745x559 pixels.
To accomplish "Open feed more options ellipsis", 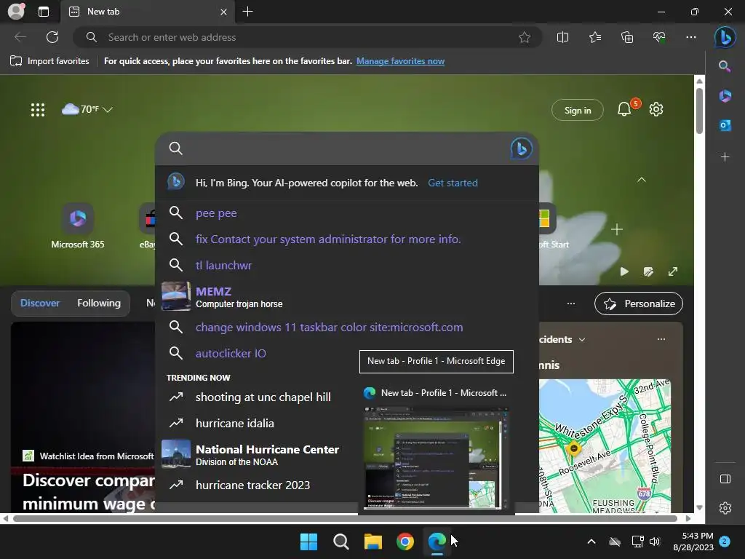I will 571,304.
